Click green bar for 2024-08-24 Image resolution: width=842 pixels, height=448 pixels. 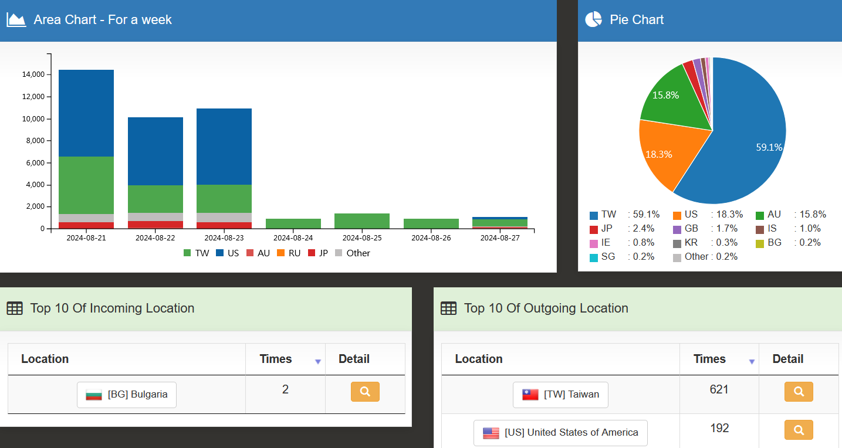click(x=293, y=223)
